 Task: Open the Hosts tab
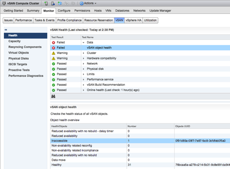(98, 11)
